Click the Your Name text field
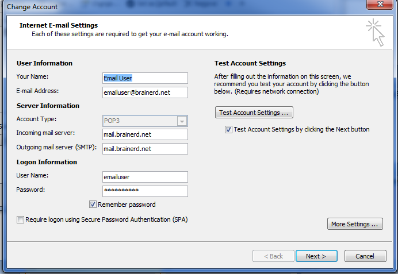The height and width of the screenshot is (274, 398). [x=145, y=78]
